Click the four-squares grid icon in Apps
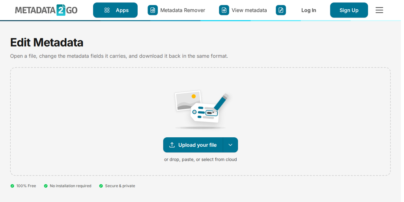Viewport: 404px width, 202px height. click(107, 10)
